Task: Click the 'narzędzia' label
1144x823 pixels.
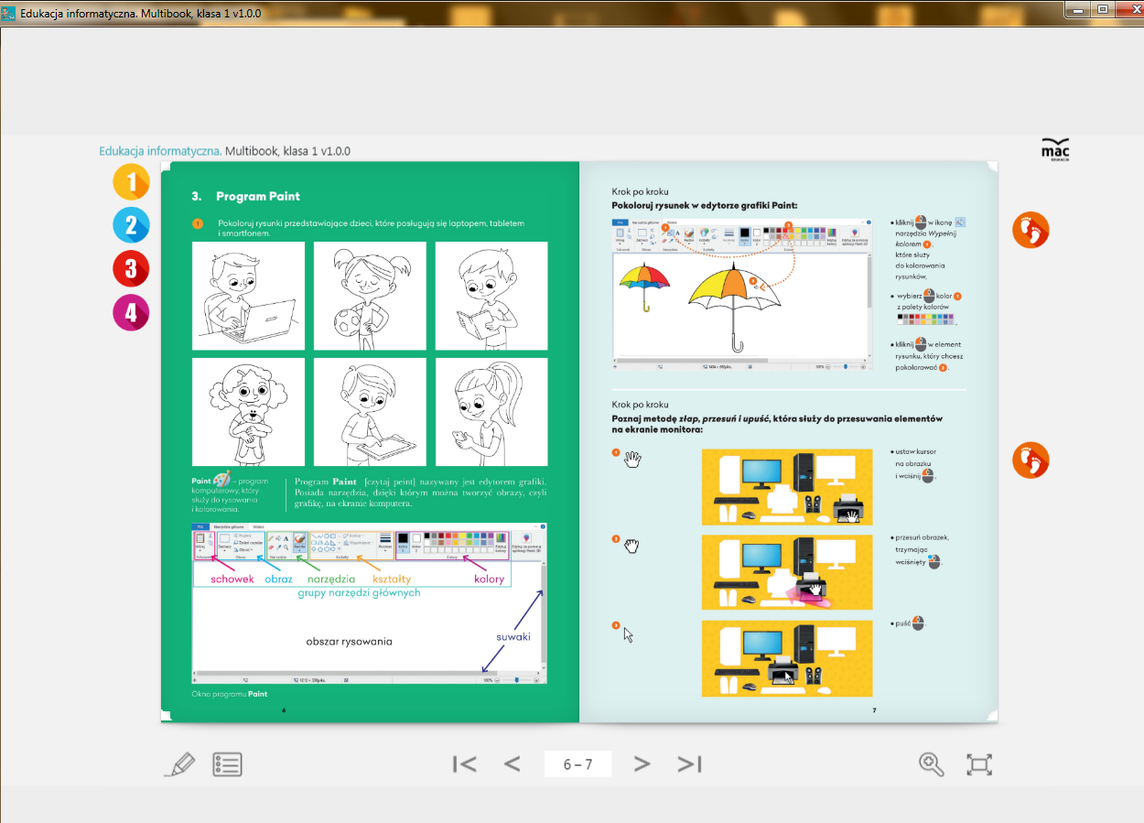Action: click(x=331, y=579)
